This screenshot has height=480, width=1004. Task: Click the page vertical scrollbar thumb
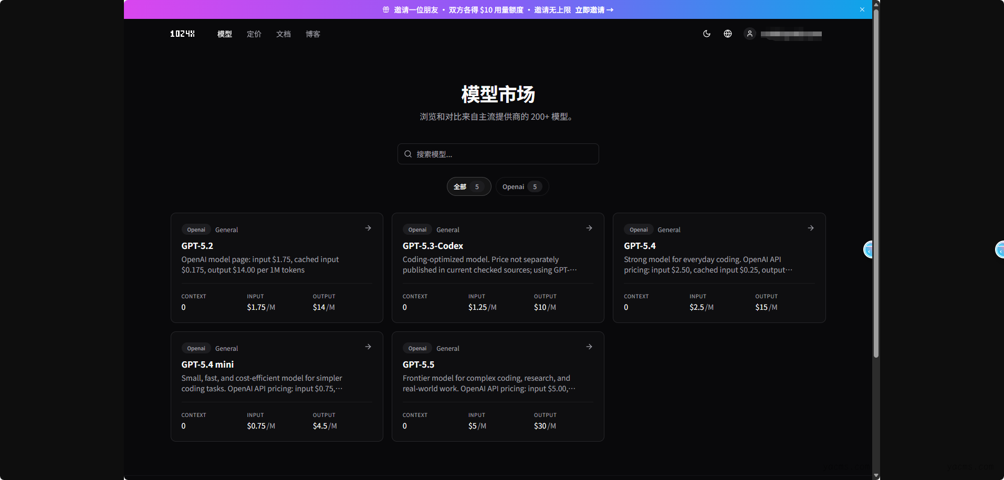pyautogui.click(x=876, y=183)
